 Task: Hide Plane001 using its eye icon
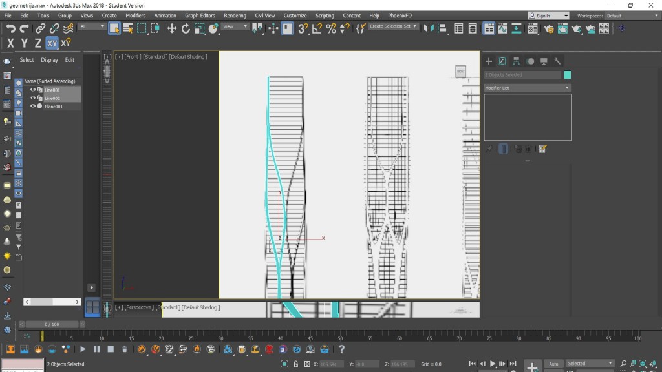coord(32,107)
